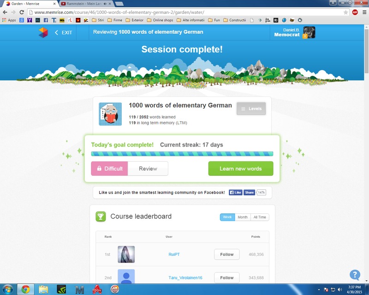The width and height of the screenshot is (369, 295).
Task: Follow user RuiPT
Action: pos(227,254)
